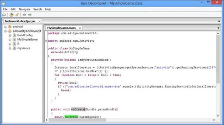This screenshot has width=224, height=125.
Task: Expand the android package node
Action: pyautogui.click(x=5, y=27)
